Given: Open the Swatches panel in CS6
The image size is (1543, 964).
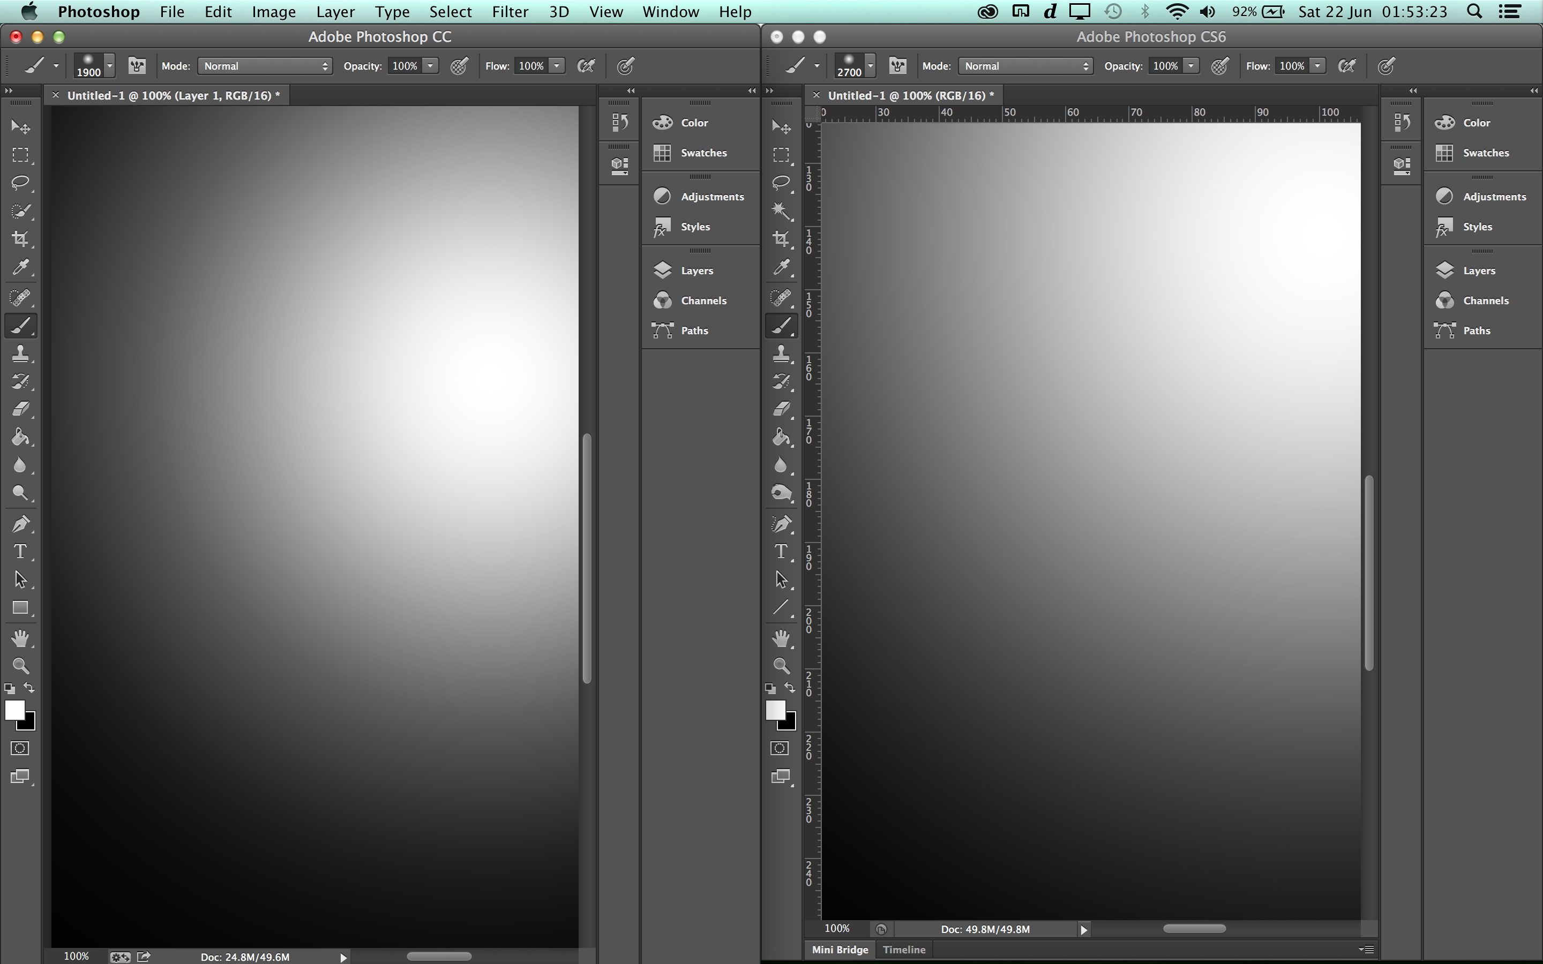Looking at the screenshot, I should tap(1485, 153).
